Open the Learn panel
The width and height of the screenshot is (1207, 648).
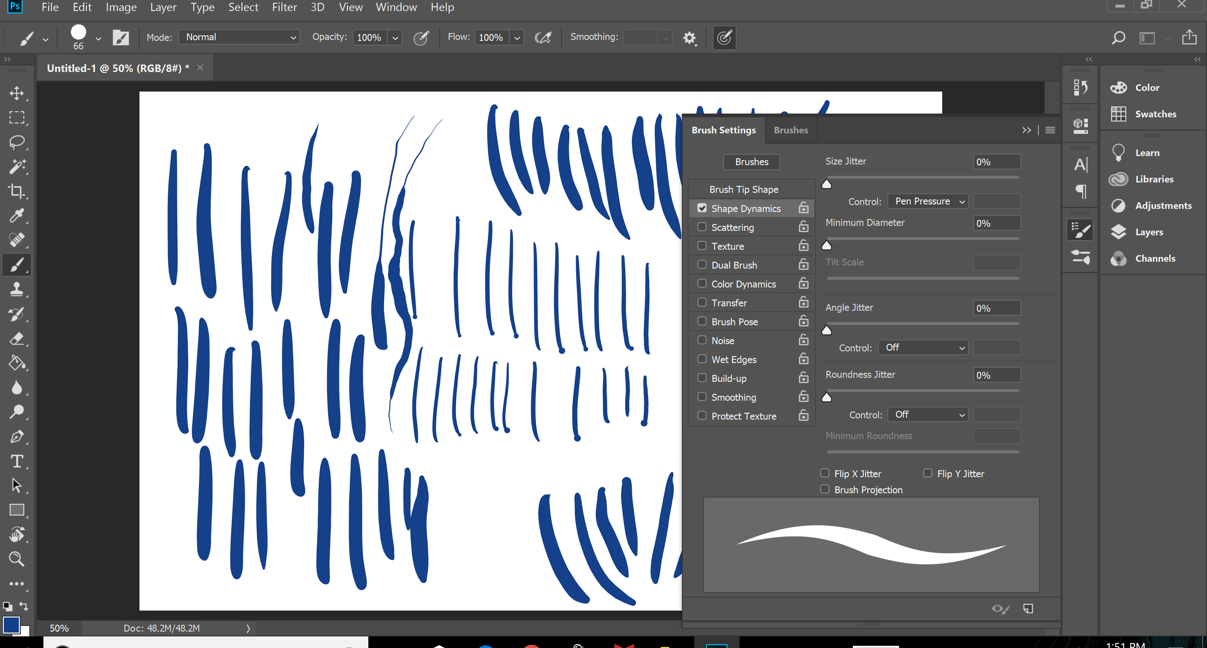1147,152
